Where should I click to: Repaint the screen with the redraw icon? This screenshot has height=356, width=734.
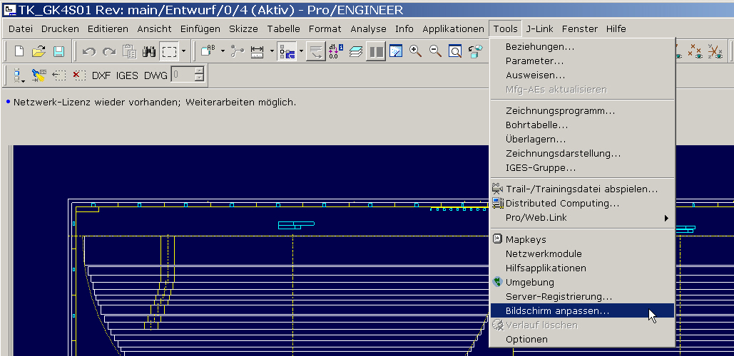tap(396, 51)
